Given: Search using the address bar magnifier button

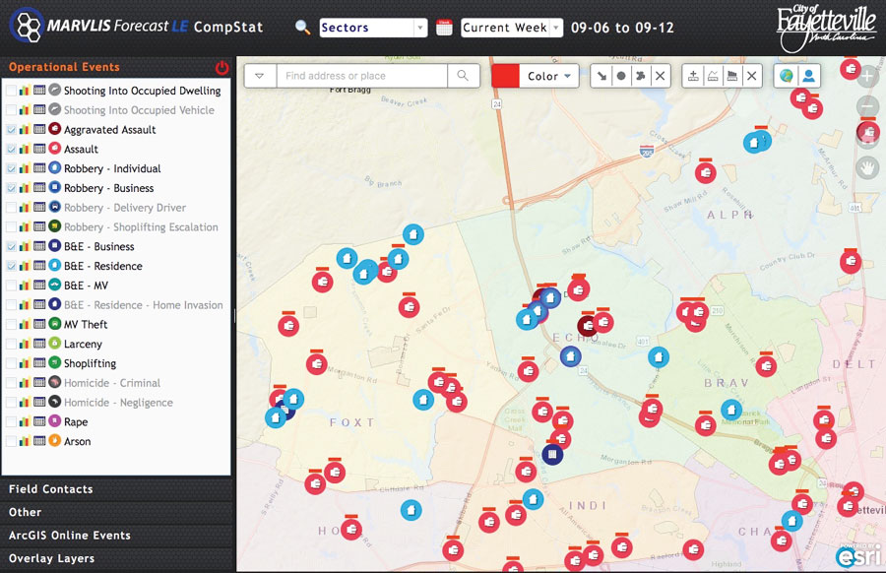Looking at the screenshot, I should pos(463,76).
